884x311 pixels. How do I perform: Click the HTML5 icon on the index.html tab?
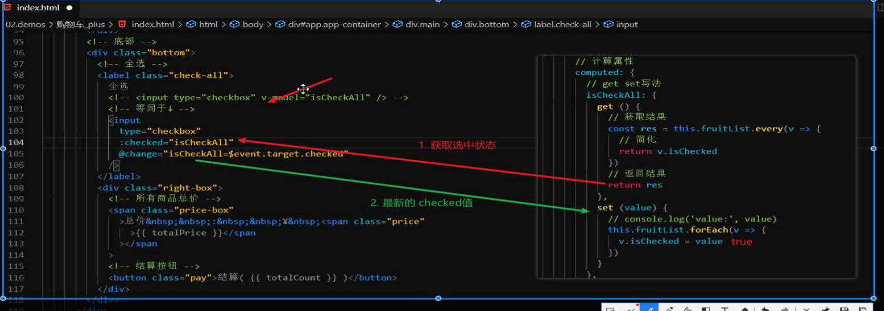click(8, 8)
